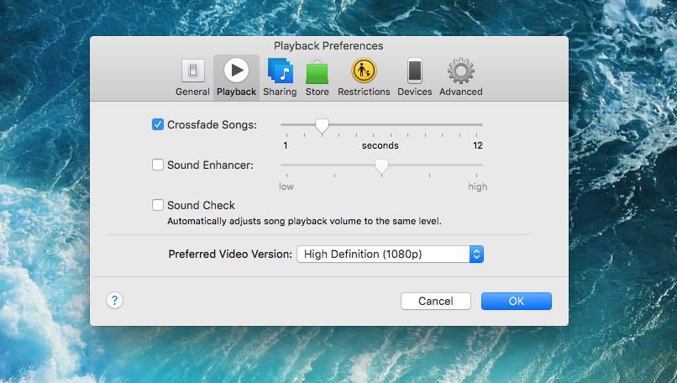This screenshot has width=677, height=383.
Task: Open the Sharing preferences icon
Action: point(280,71)
